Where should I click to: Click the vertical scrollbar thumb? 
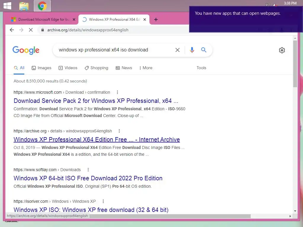tap(295, 64)
